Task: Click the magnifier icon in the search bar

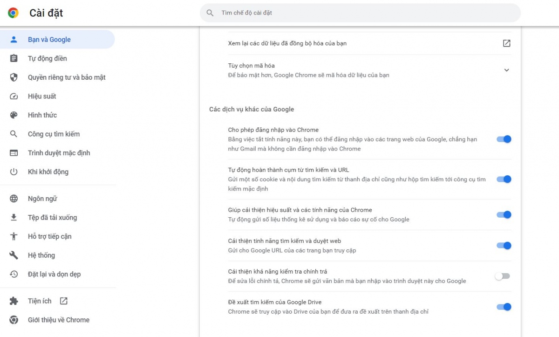Action: click(x=210, y=13)
